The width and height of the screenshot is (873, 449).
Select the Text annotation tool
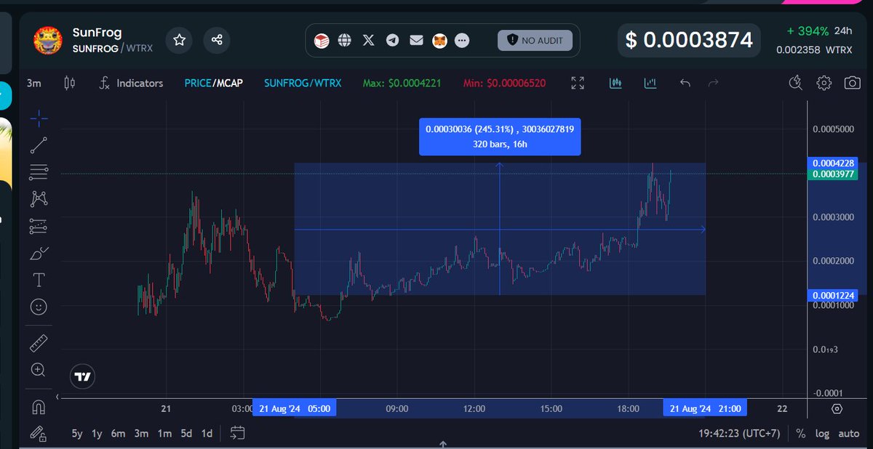(39, 280)
